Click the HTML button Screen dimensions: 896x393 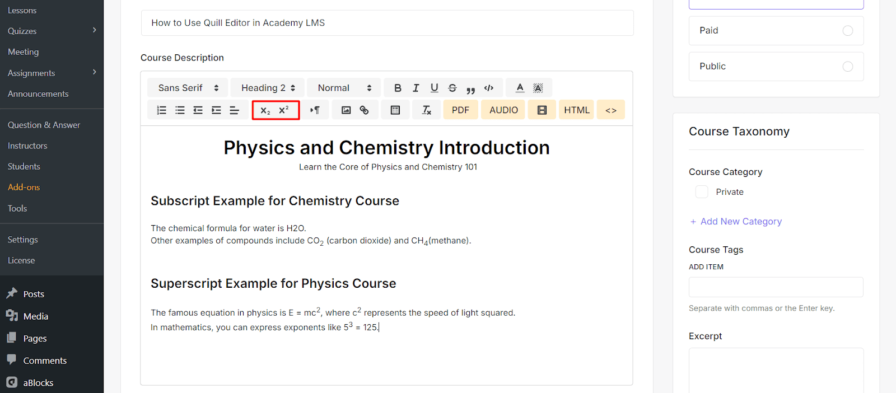[x=577, y=110]
